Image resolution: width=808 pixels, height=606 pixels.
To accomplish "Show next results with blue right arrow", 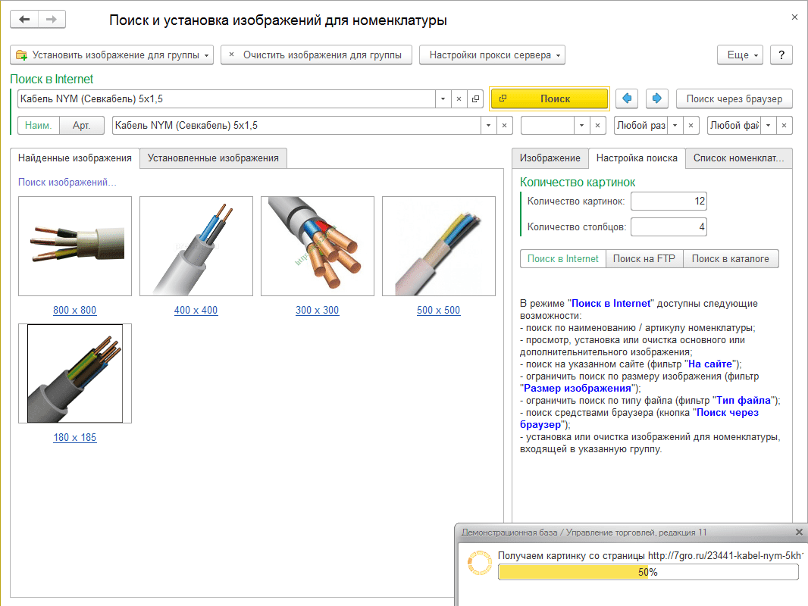I will tap(657, 98).
